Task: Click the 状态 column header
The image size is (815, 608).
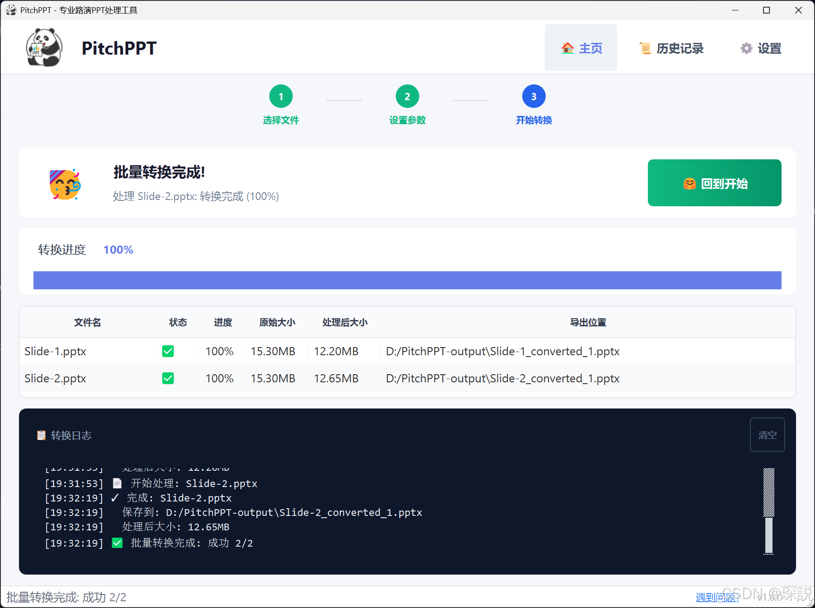Action: pyautogui.click(x=178, y=322)
